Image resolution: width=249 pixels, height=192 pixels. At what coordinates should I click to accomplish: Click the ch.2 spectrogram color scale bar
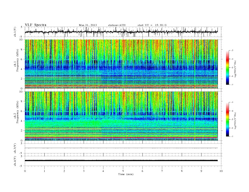click(227, 120)
